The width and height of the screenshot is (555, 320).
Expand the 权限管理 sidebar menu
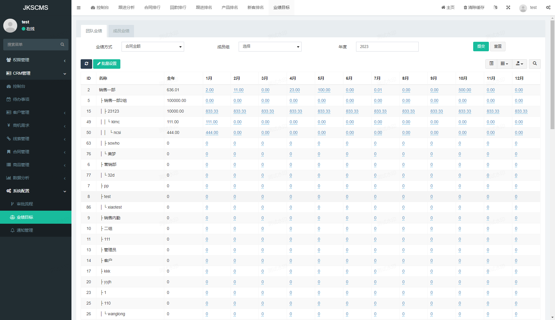coord(36,60)
